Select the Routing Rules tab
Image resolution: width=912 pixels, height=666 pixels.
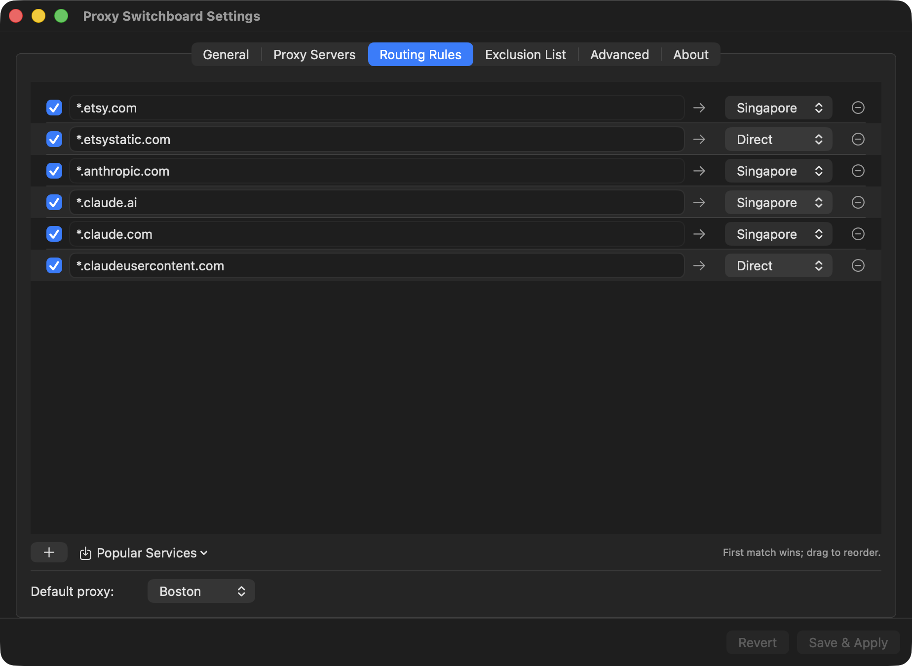[x=420, y=54]
